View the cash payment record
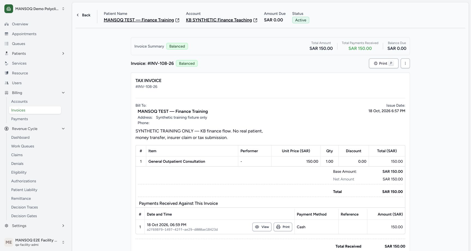This screenshot has width=471, height=251. point(262,227)
